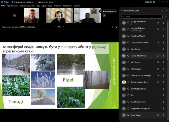Click play-arrow icon in slide presentation controls
The height and width of the screenshot is (122, 169).
[x=6, y=107]
